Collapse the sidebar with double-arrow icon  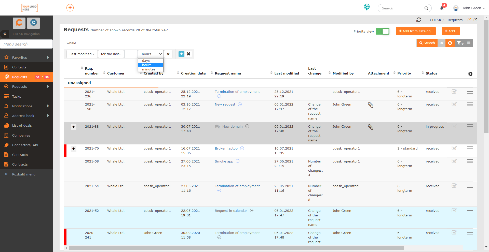[5, 34]
